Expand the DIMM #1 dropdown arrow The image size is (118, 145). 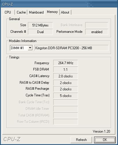30,48
